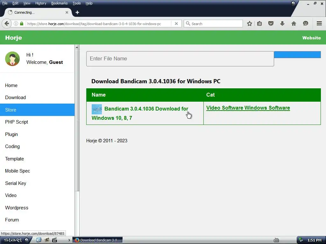
Task: Open the chat smiley toolbar icon
Action: pos(305,24)
